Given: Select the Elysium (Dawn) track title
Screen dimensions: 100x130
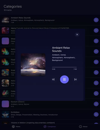Looking at the screenshot, I should 17,102.
